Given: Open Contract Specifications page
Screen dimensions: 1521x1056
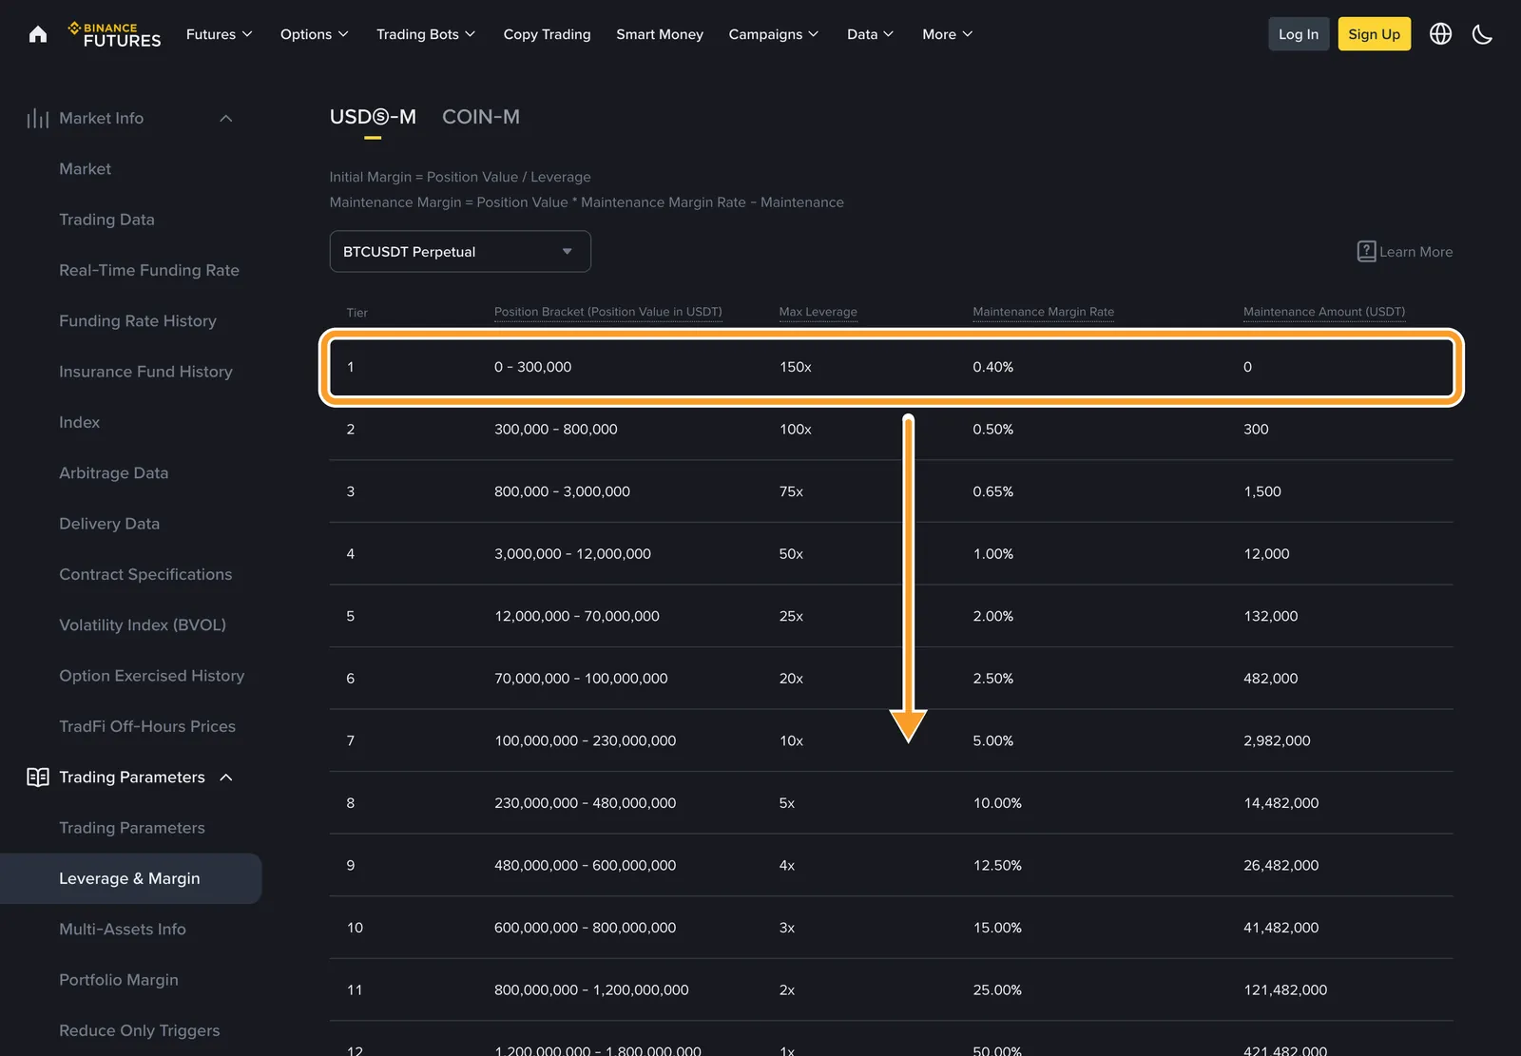Looking at the screenshot, I should (x=145, y=574).
